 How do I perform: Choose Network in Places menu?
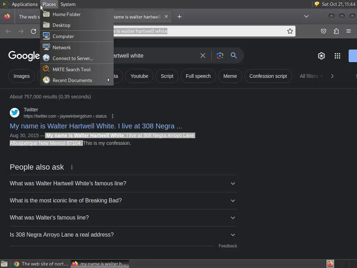click(x=77, y=47)
